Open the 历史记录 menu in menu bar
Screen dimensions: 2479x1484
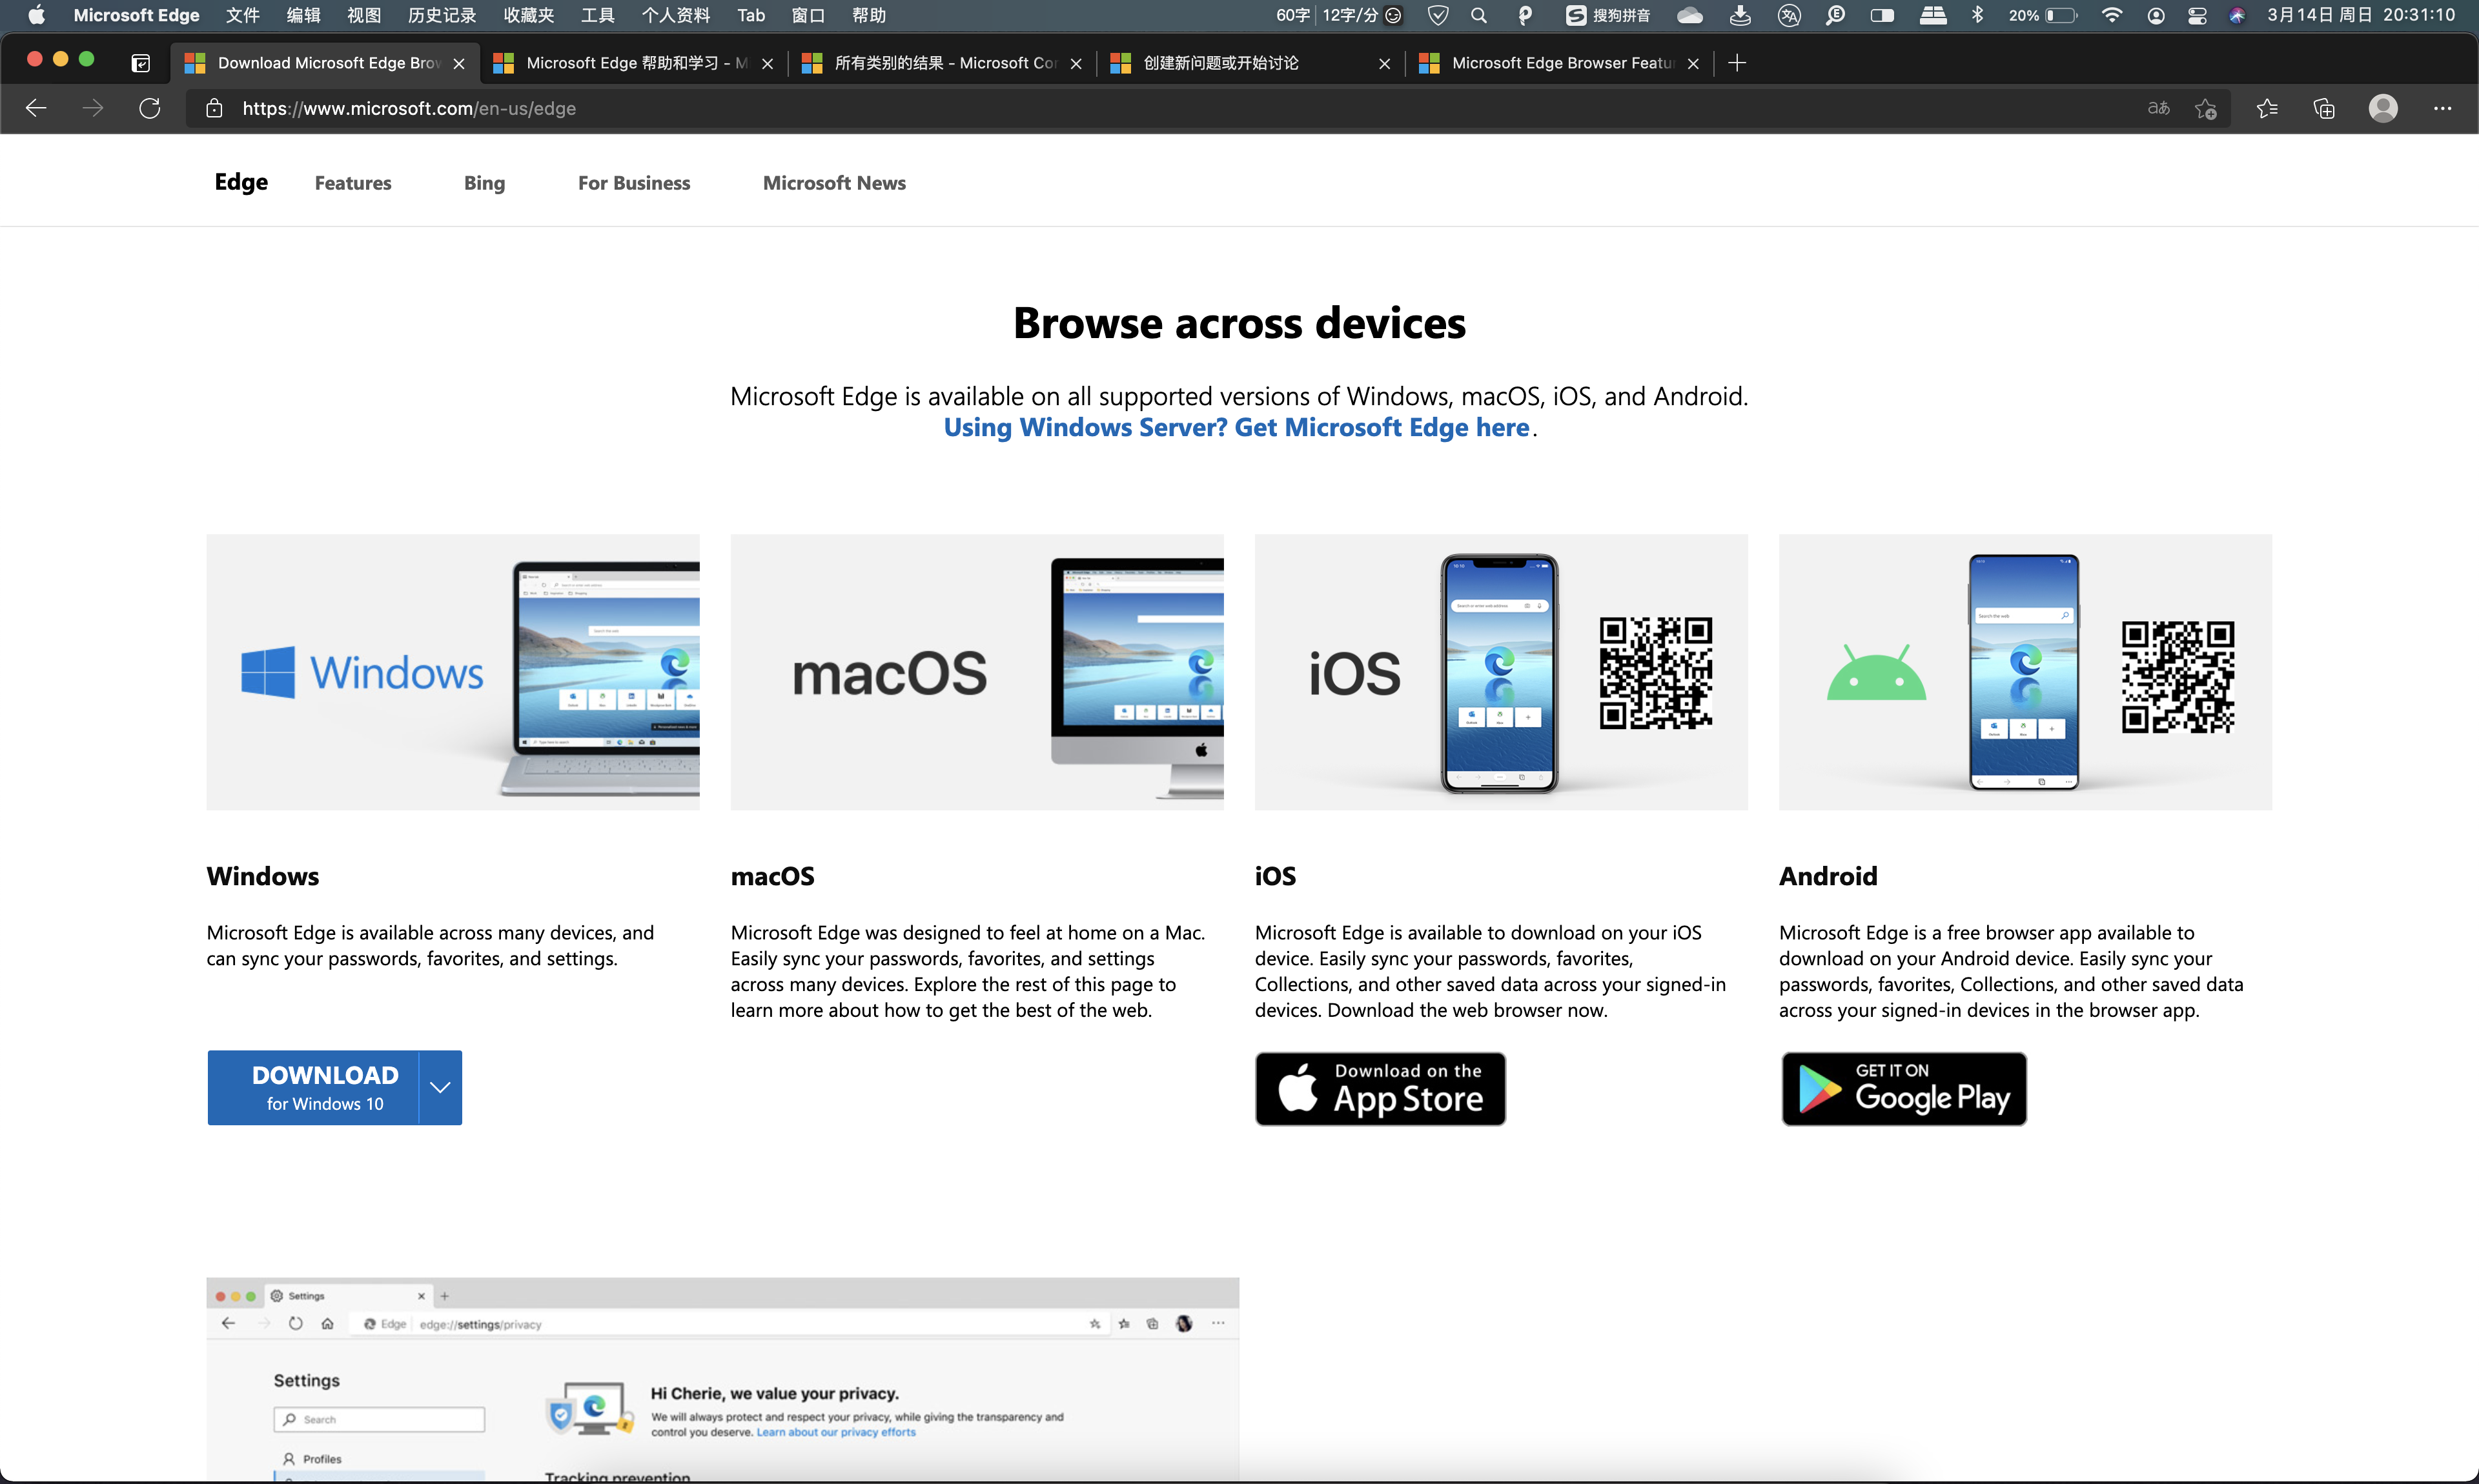(441, 15)
